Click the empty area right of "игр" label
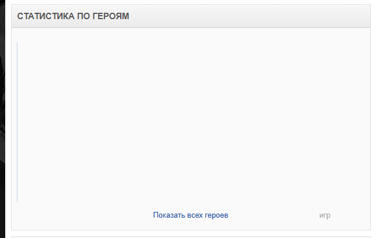 click(x=351, y=215)
